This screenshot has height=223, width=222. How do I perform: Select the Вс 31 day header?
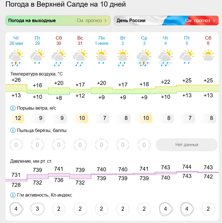(x=80, y=40)
